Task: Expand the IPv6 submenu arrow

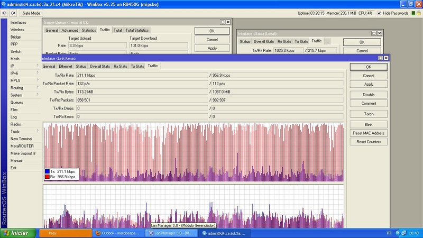Action: [38, 73]
